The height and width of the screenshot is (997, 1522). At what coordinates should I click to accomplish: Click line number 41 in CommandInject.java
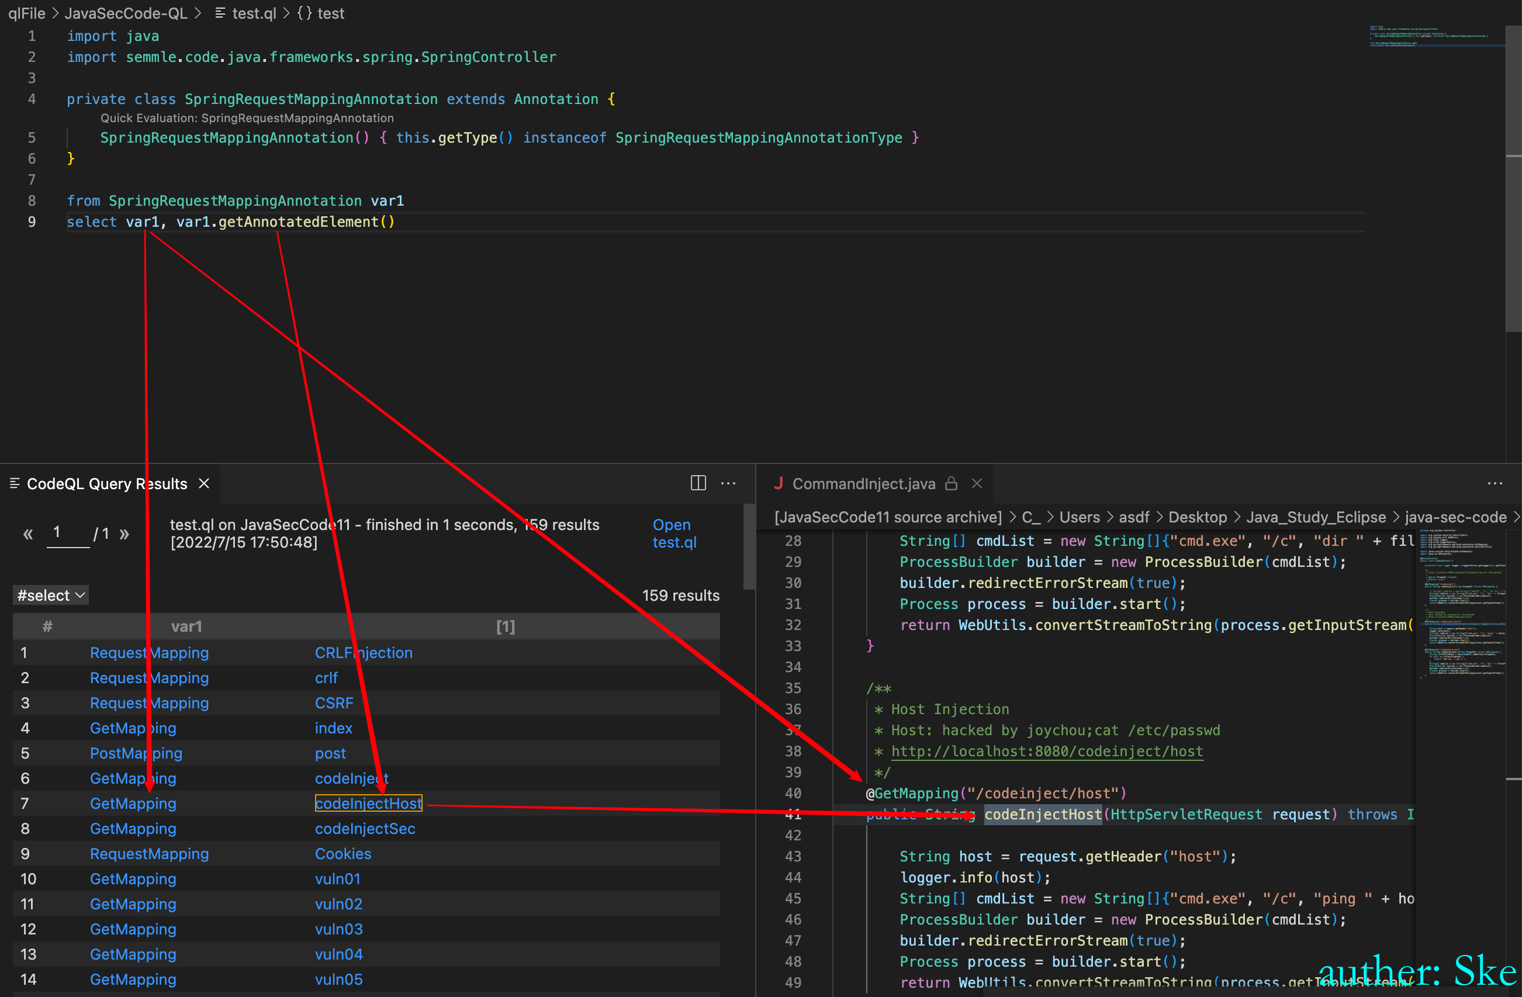793,814
